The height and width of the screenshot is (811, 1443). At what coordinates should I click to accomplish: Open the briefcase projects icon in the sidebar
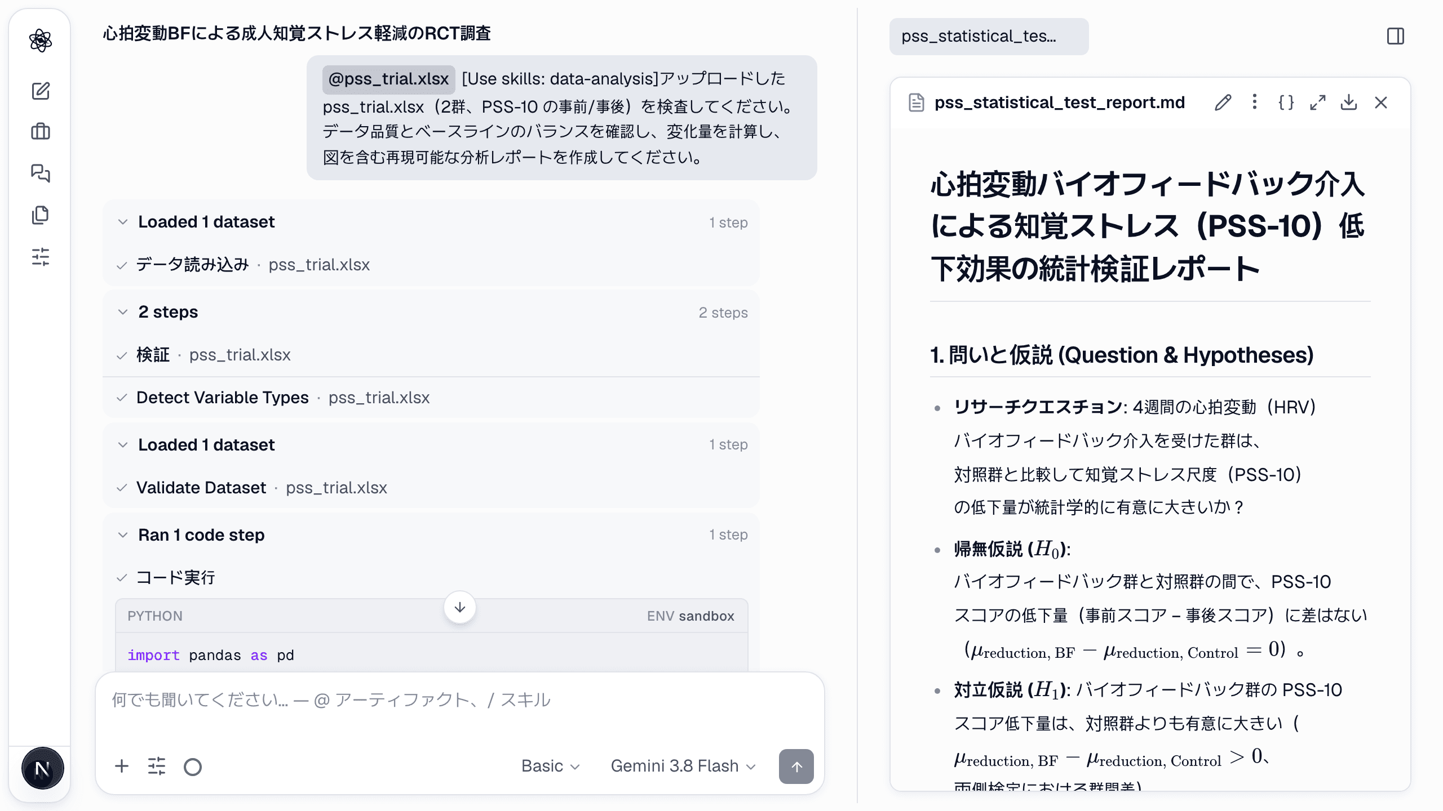coord(41,132)
